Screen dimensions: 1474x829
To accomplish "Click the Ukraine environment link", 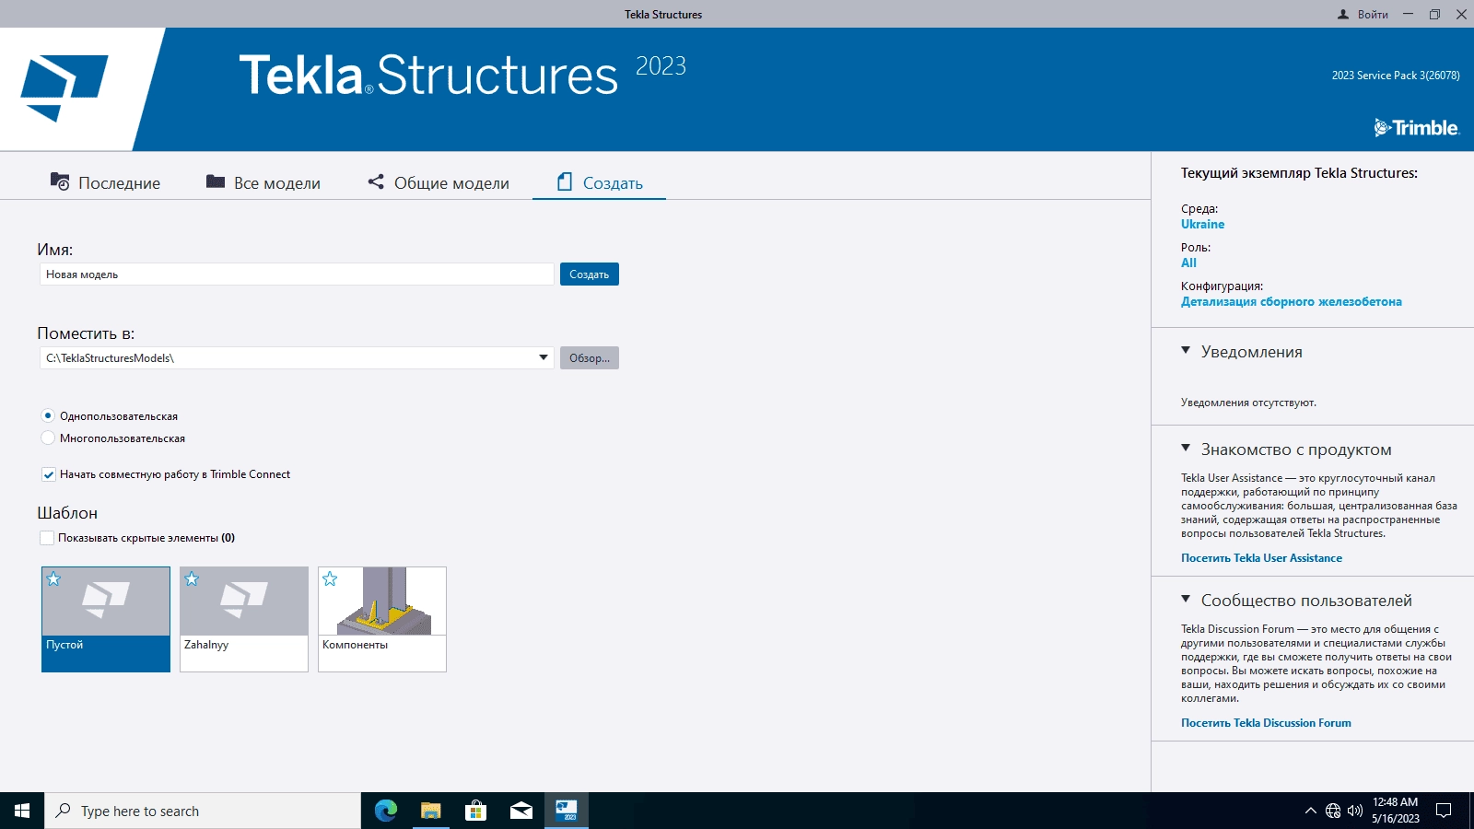I will (x=1203, y=224).
